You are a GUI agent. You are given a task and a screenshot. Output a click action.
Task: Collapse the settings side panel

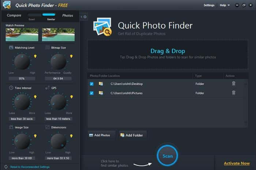click(x=84, y=17)
